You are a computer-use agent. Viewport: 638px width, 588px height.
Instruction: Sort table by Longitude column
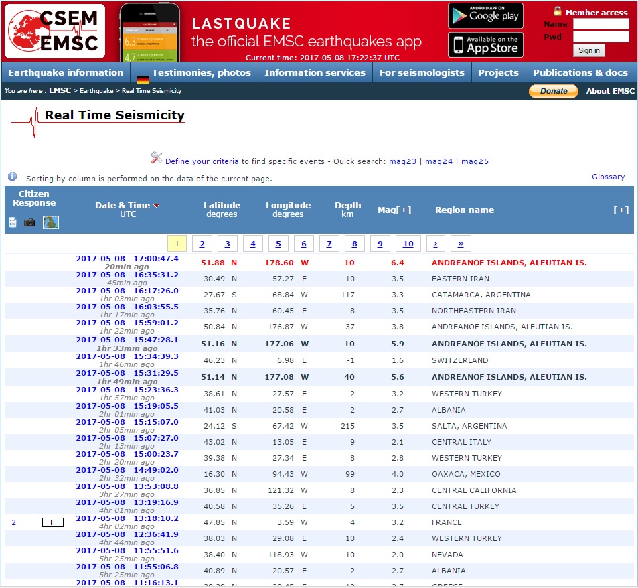click(288, 205)
